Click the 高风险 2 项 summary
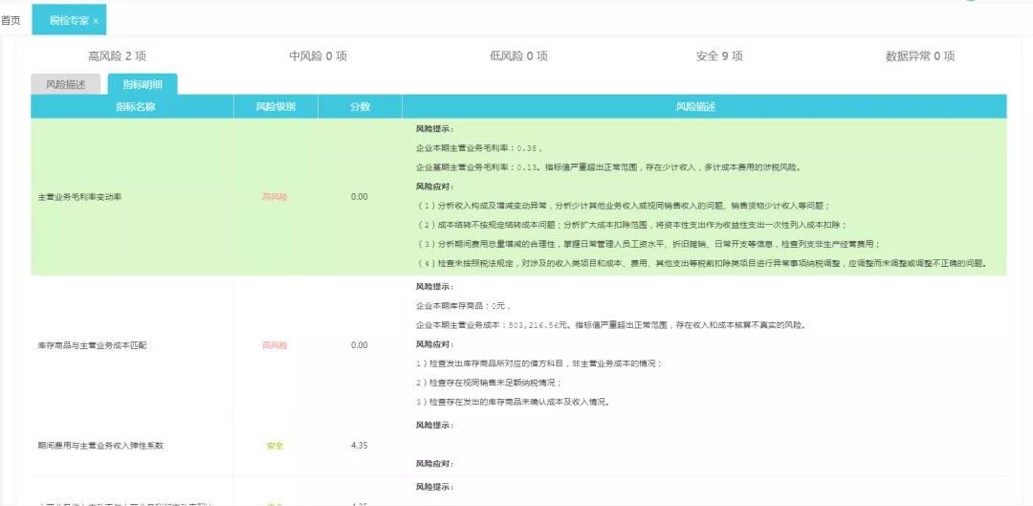1033x506 pixels. (117, 56)
